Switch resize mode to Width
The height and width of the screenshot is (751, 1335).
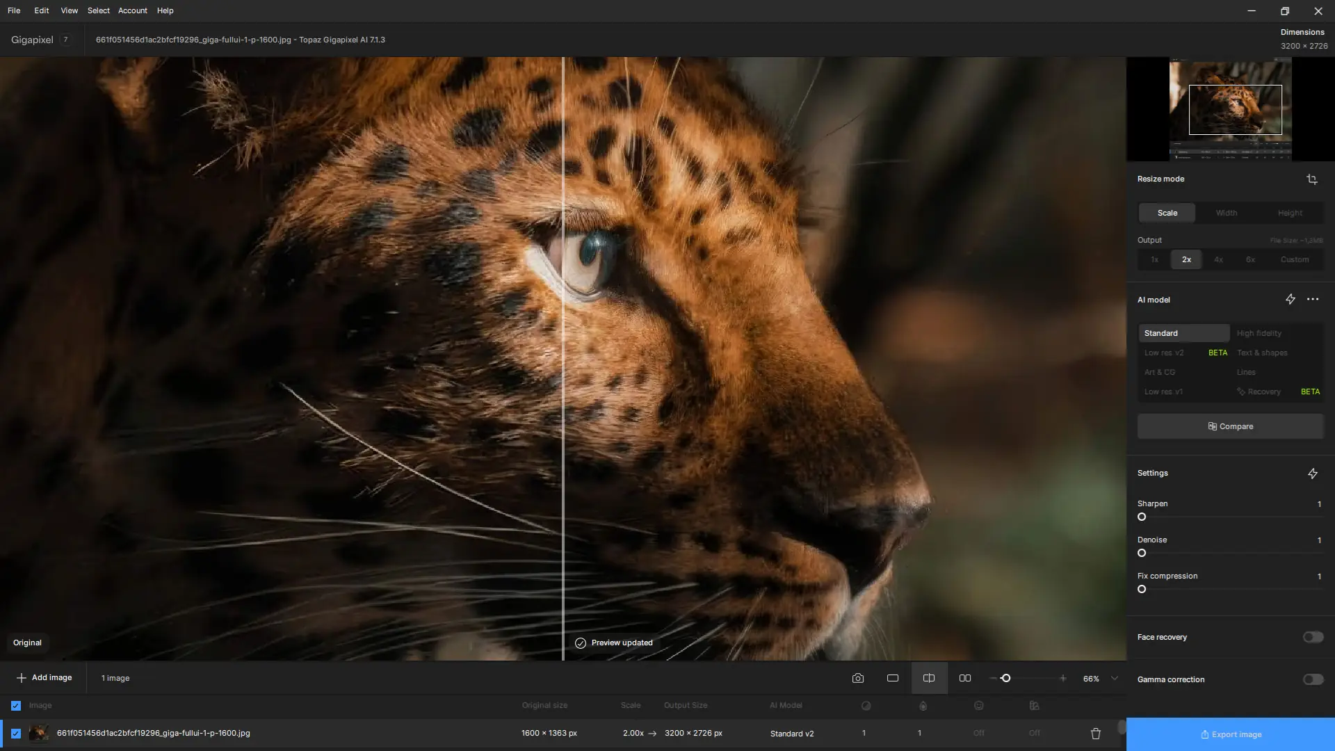pos(1227,213)
